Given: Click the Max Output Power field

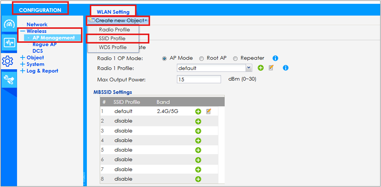Looking at the screenshot, I should pos(199,79).
